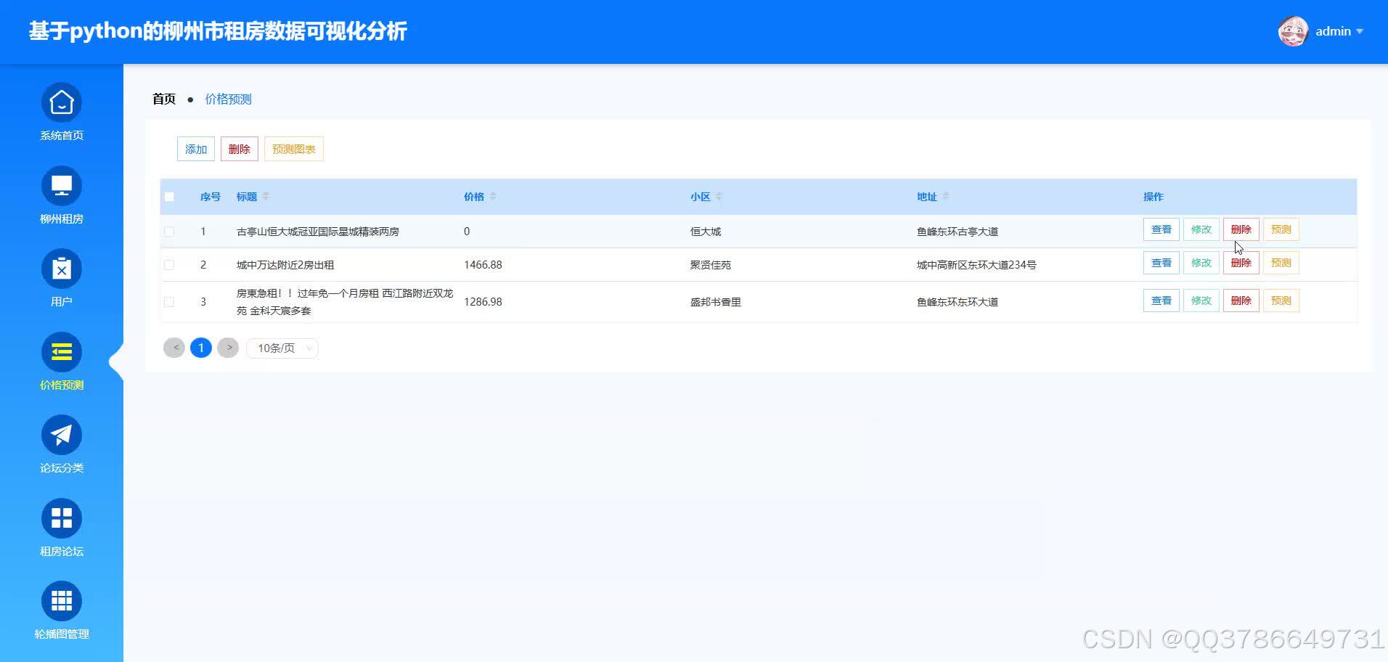Select 价格预测 in the breadcrumb

click(x=228, y=99)
